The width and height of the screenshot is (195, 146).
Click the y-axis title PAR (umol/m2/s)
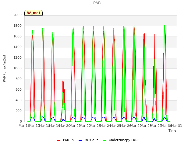click(4, 68)
